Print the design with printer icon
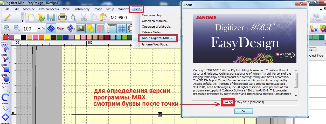Image resolution: width=326 pixels, height=124 pixels. tap(63, 18)
